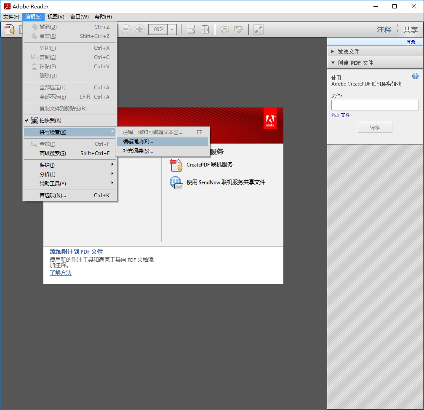Click the 添加附注到 PDF 文件 heading

(x=76, y=252)
